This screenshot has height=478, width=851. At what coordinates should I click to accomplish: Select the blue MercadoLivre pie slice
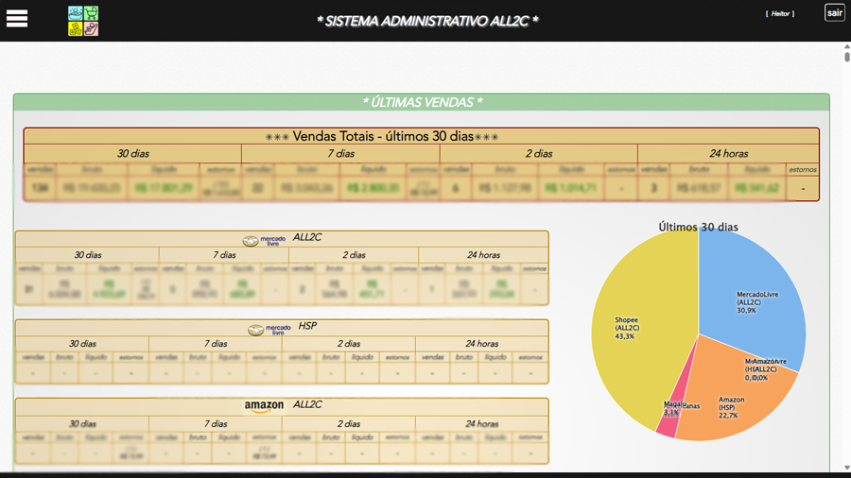click(756, 283)
